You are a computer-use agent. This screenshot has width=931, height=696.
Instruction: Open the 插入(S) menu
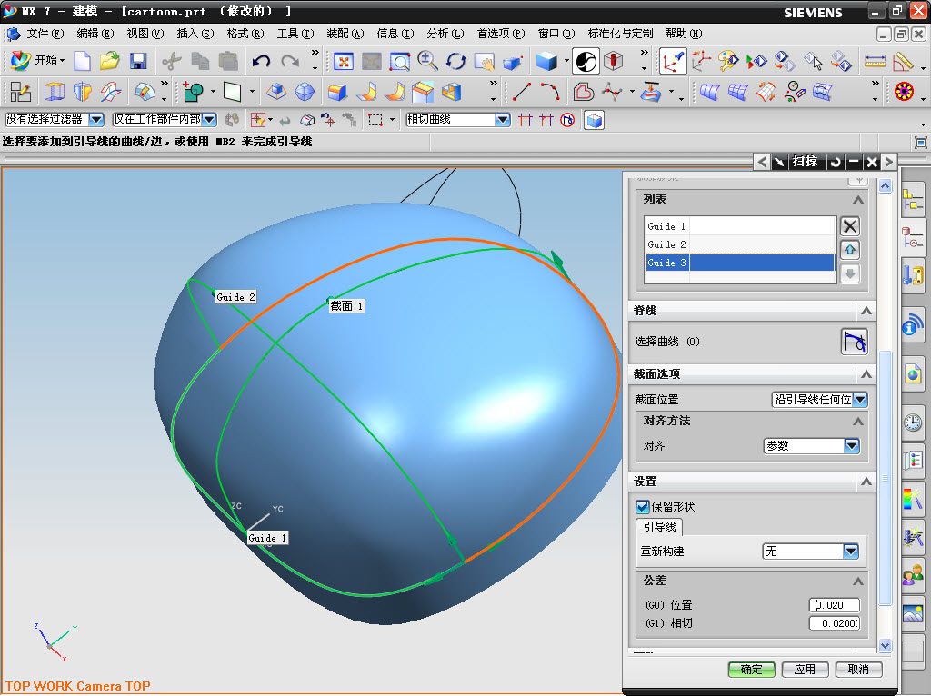click(x=195, y=34)
